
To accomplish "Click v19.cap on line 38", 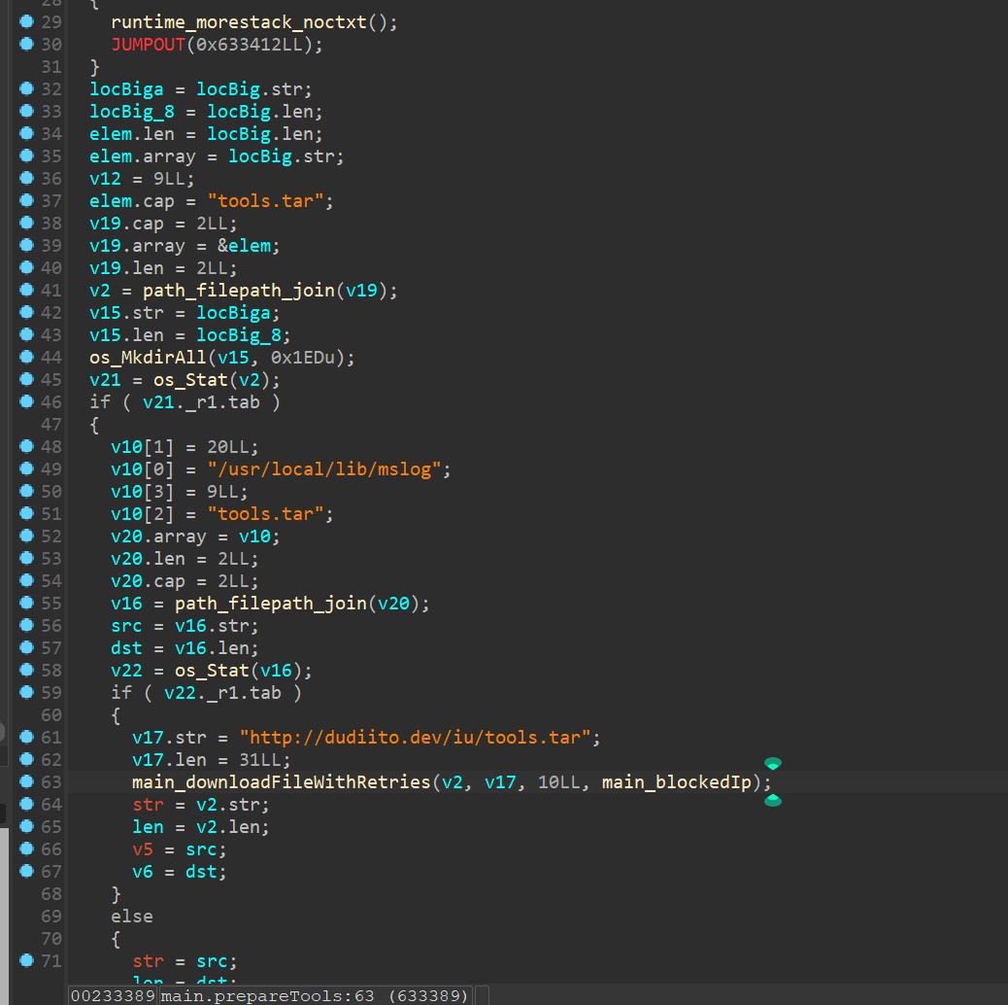I will coord(126,224).
